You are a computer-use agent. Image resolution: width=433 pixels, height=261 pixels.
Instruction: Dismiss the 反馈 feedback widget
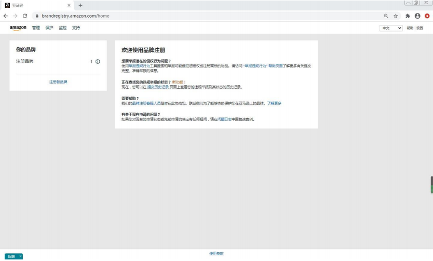[20, 256]
